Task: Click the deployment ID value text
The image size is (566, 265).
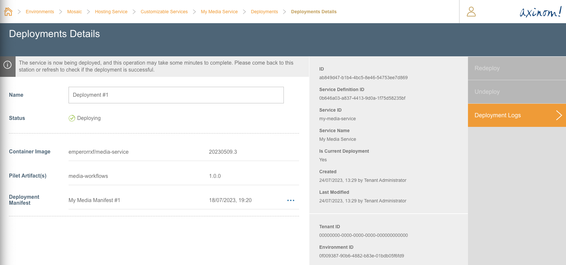Action: point(363,78)
